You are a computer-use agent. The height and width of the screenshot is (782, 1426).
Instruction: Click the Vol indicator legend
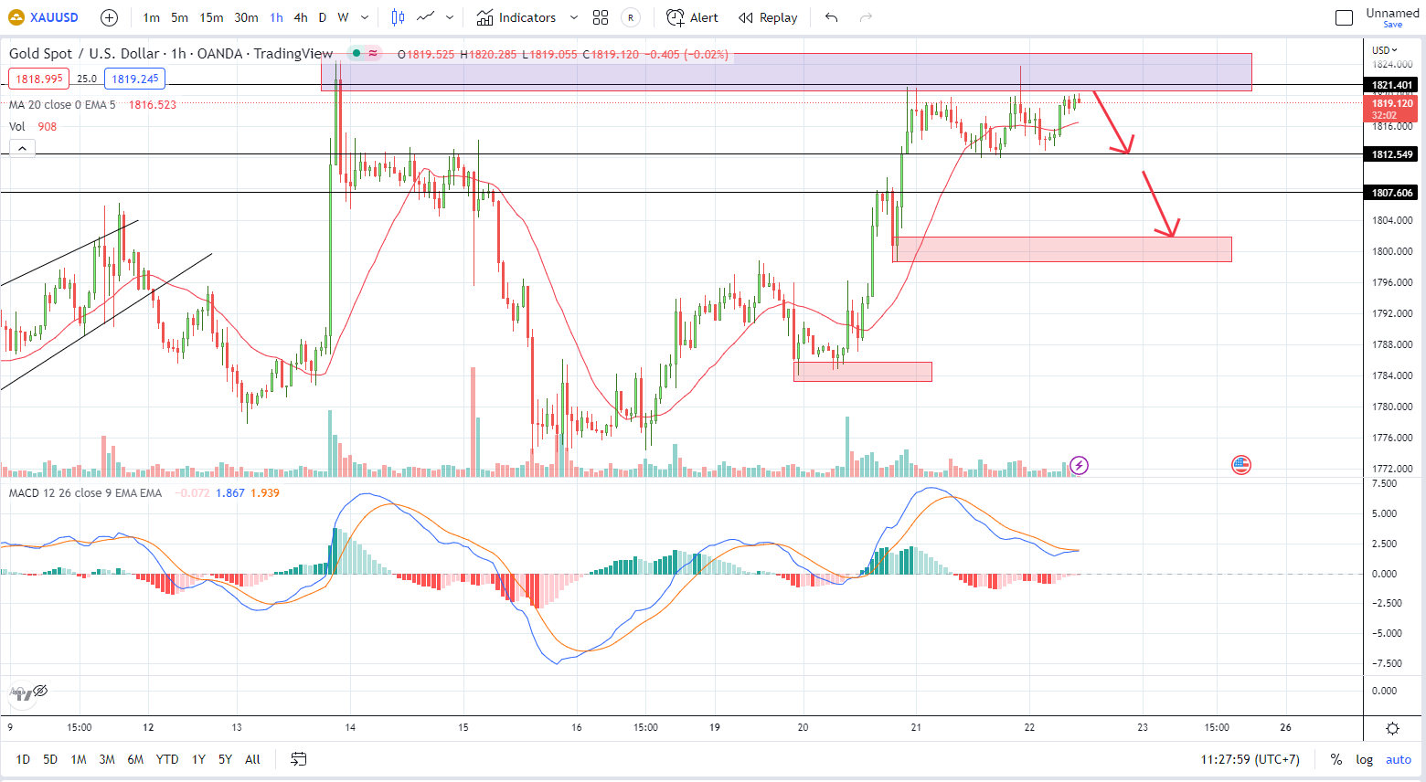[17, 126]
